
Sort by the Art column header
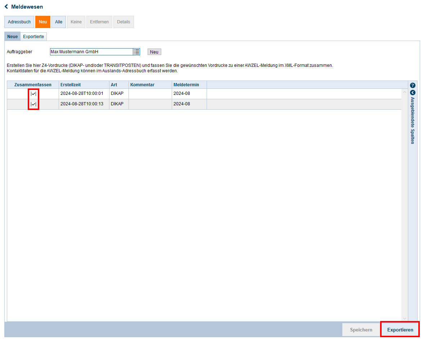pos(119,84)
